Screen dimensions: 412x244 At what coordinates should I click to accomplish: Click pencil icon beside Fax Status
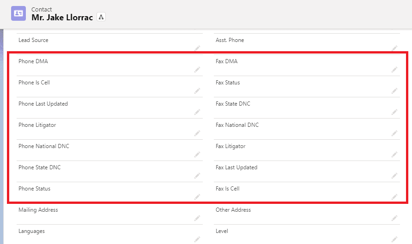click(394, 90)
